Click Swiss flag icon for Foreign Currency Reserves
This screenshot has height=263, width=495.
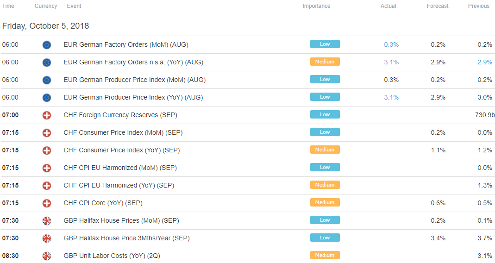(x=47, y=115)
